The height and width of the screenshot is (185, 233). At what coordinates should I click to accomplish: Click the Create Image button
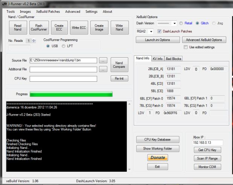tap(99, 28)
